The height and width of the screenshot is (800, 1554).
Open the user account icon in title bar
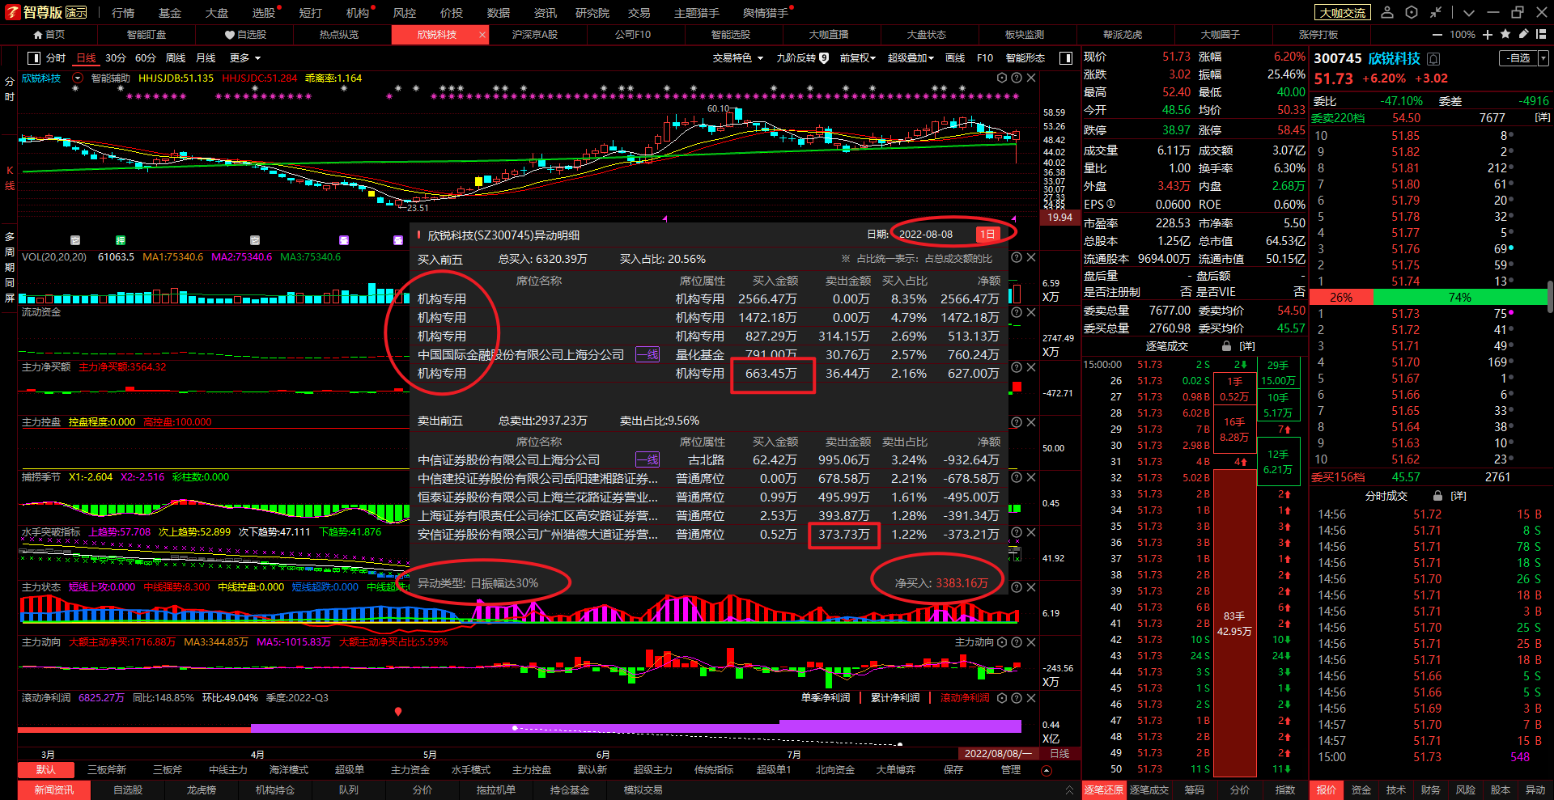[x=1387, y=12]
